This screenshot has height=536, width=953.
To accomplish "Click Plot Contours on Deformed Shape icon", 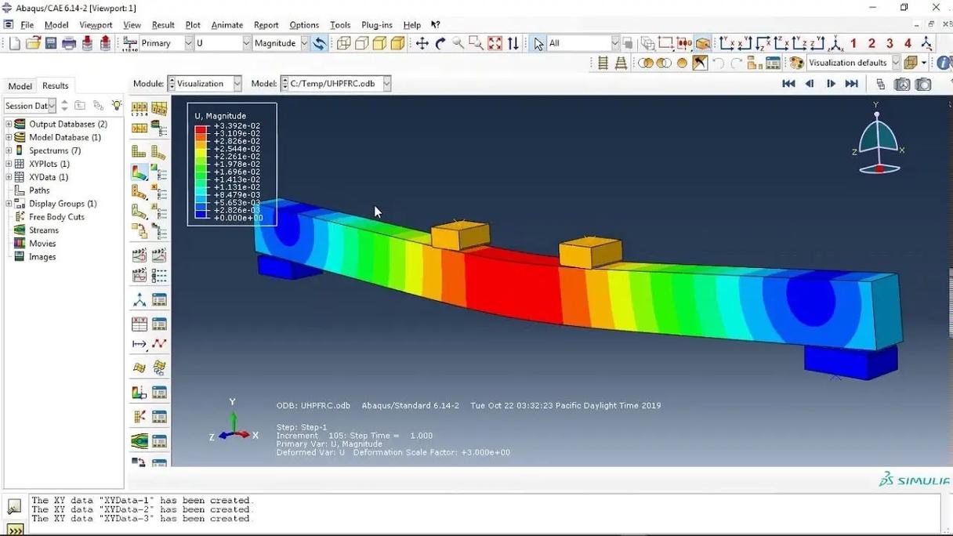I will [x=140, y=172].
